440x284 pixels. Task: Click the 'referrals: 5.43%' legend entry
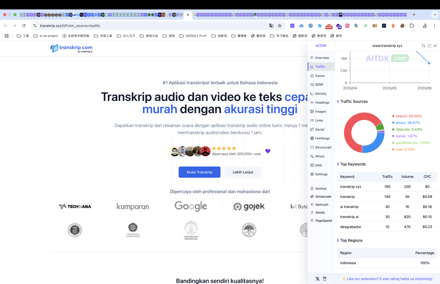point(407,129)
